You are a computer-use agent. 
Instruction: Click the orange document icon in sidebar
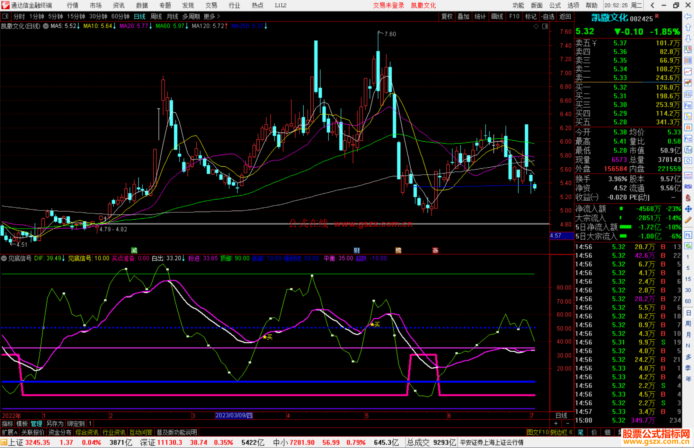pyautogui.click(x=688, y=127)
